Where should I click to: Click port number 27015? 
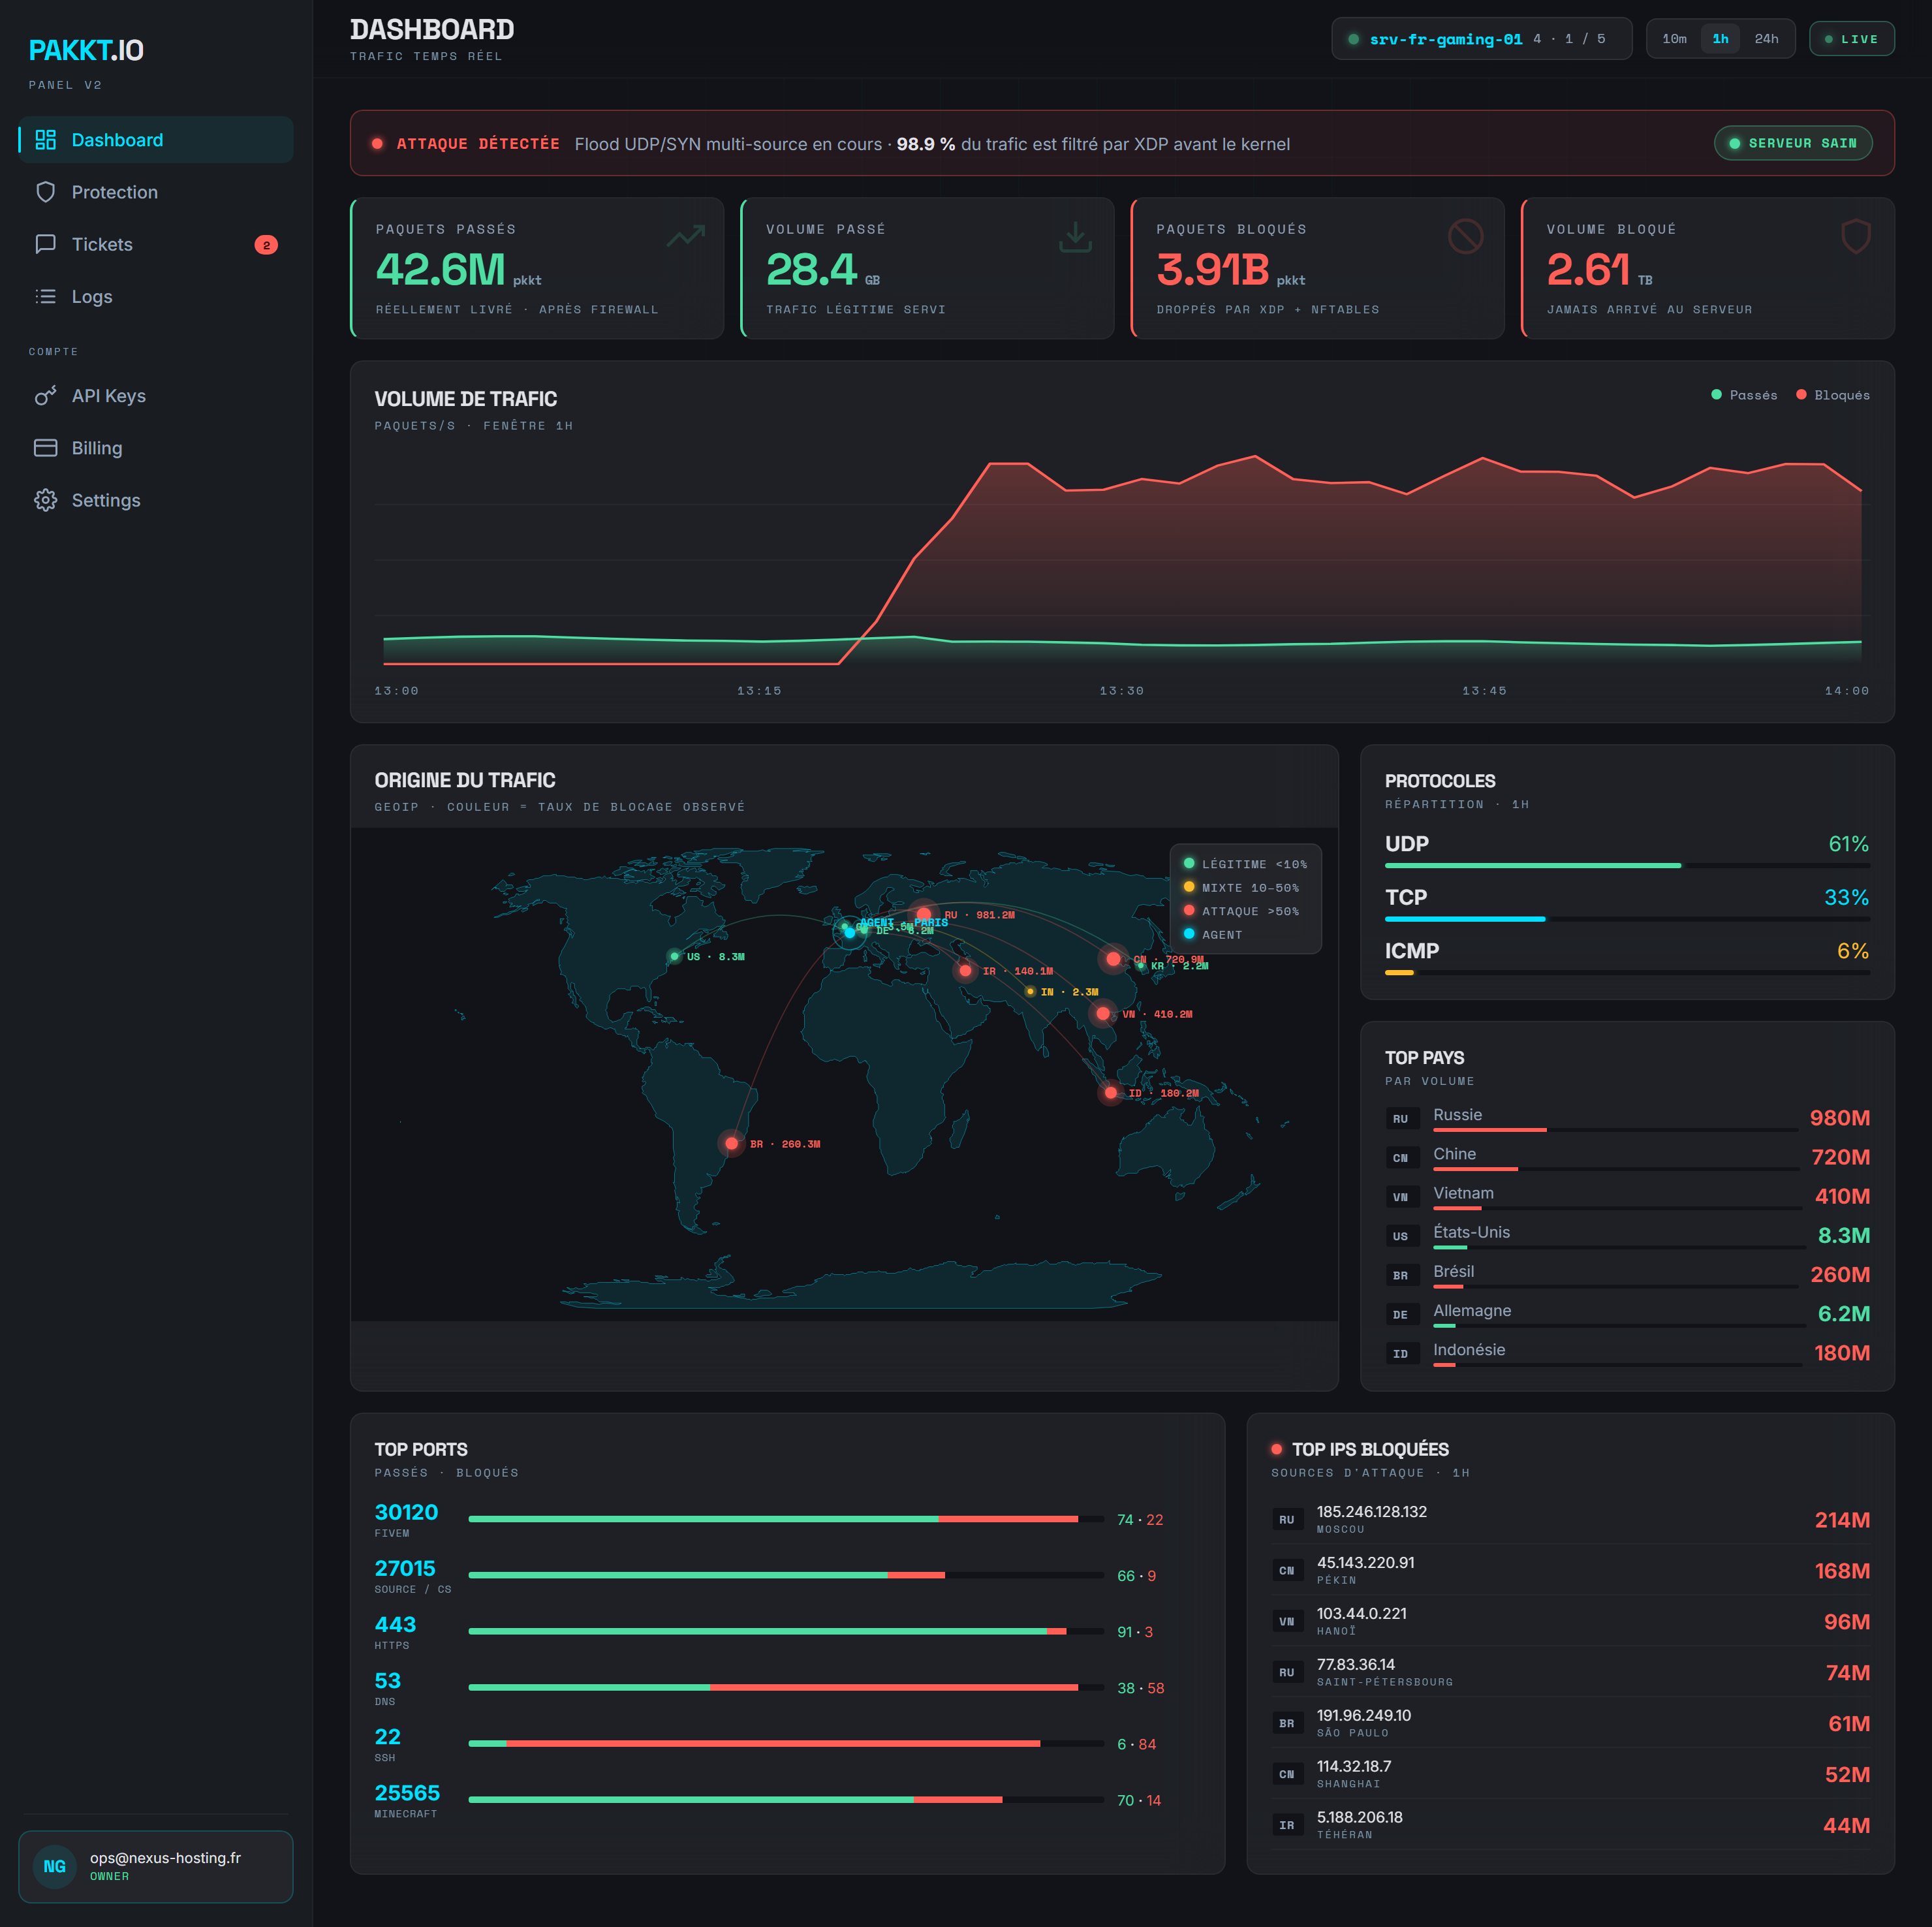pyautogui.click(x=405, y=1568)
